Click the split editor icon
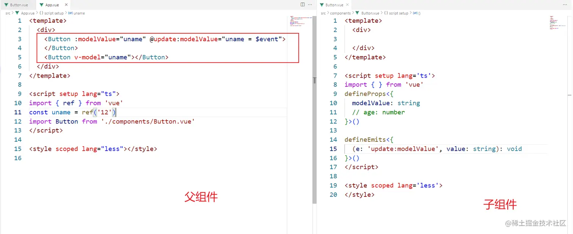 (302, 5)
